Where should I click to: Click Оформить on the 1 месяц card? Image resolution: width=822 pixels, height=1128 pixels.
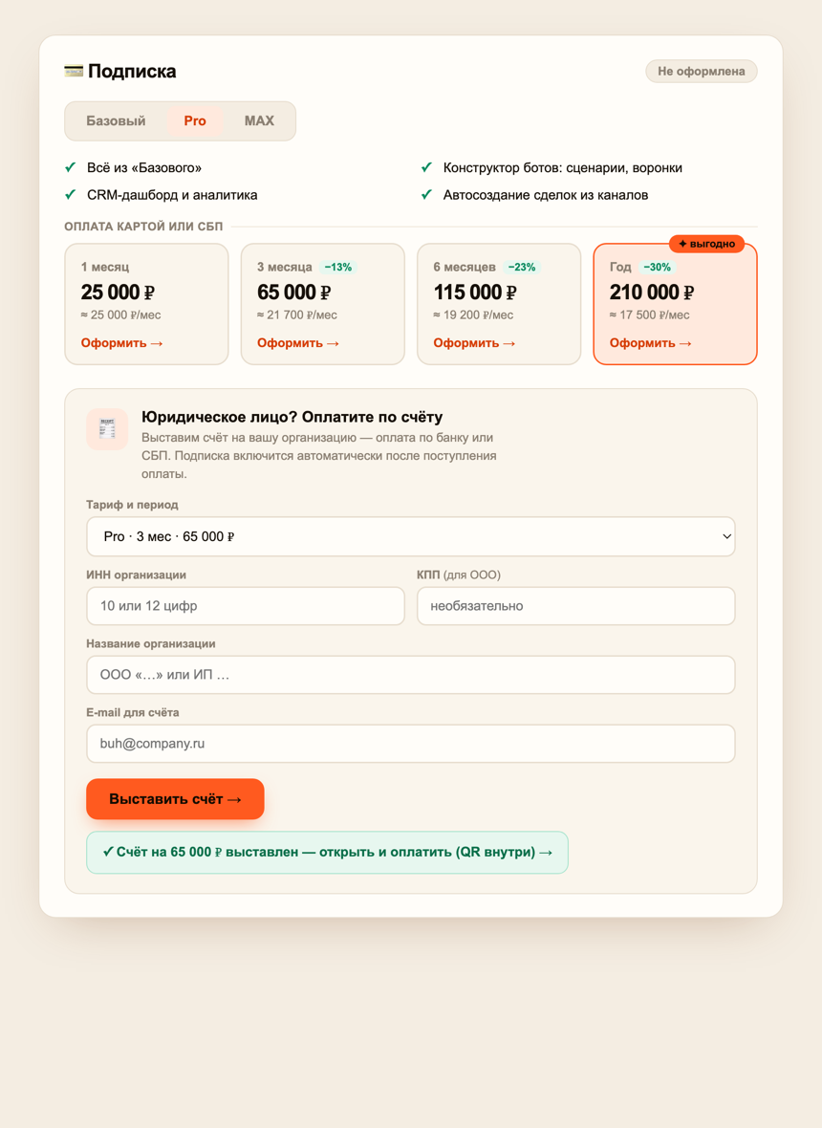[122, 343]
